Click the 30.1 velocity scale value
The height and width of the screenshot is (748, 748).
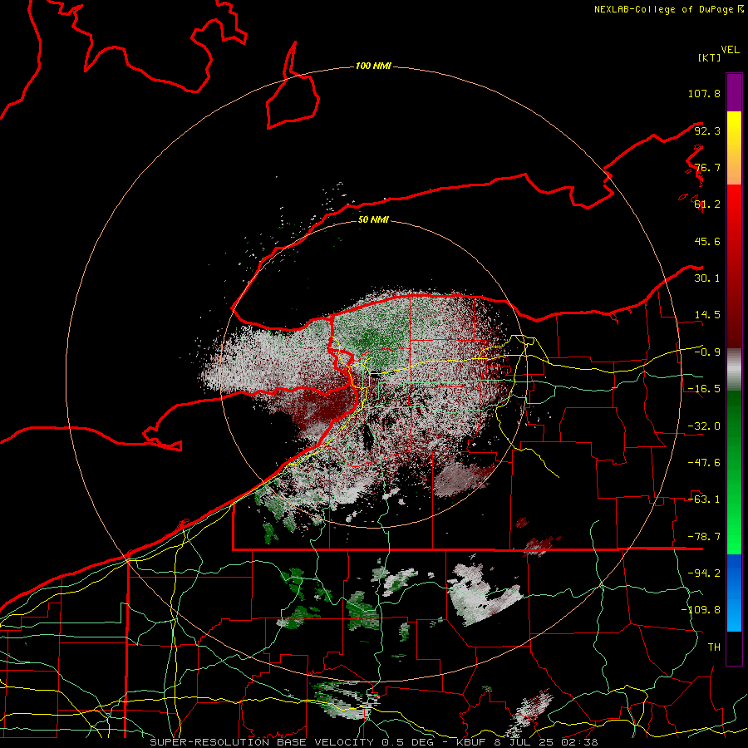[707, 278]
